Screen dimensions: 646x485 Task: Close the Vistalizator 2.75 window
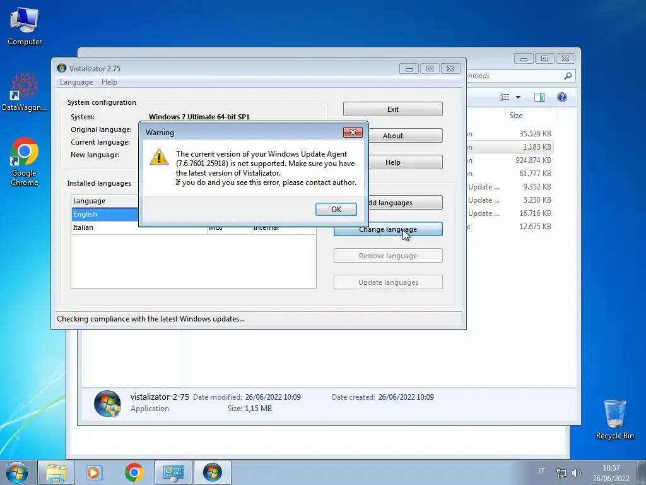450,68
